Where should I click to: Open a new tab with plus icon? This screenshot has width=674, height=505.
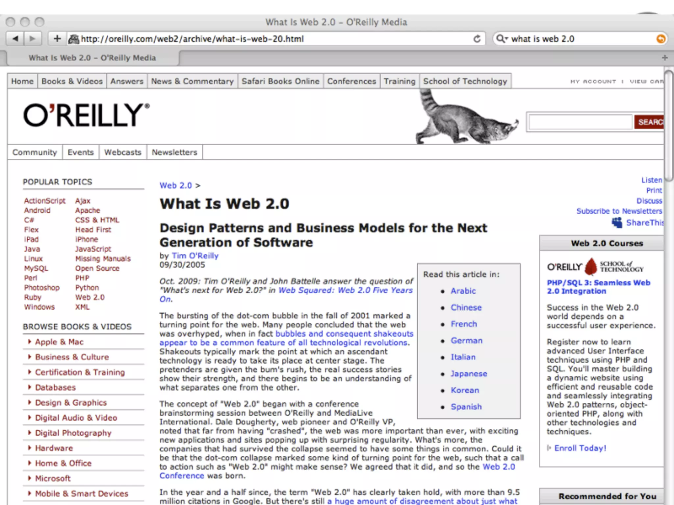[x=665, y=58]
